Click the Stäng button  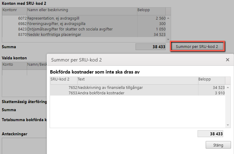coord(218,145)
